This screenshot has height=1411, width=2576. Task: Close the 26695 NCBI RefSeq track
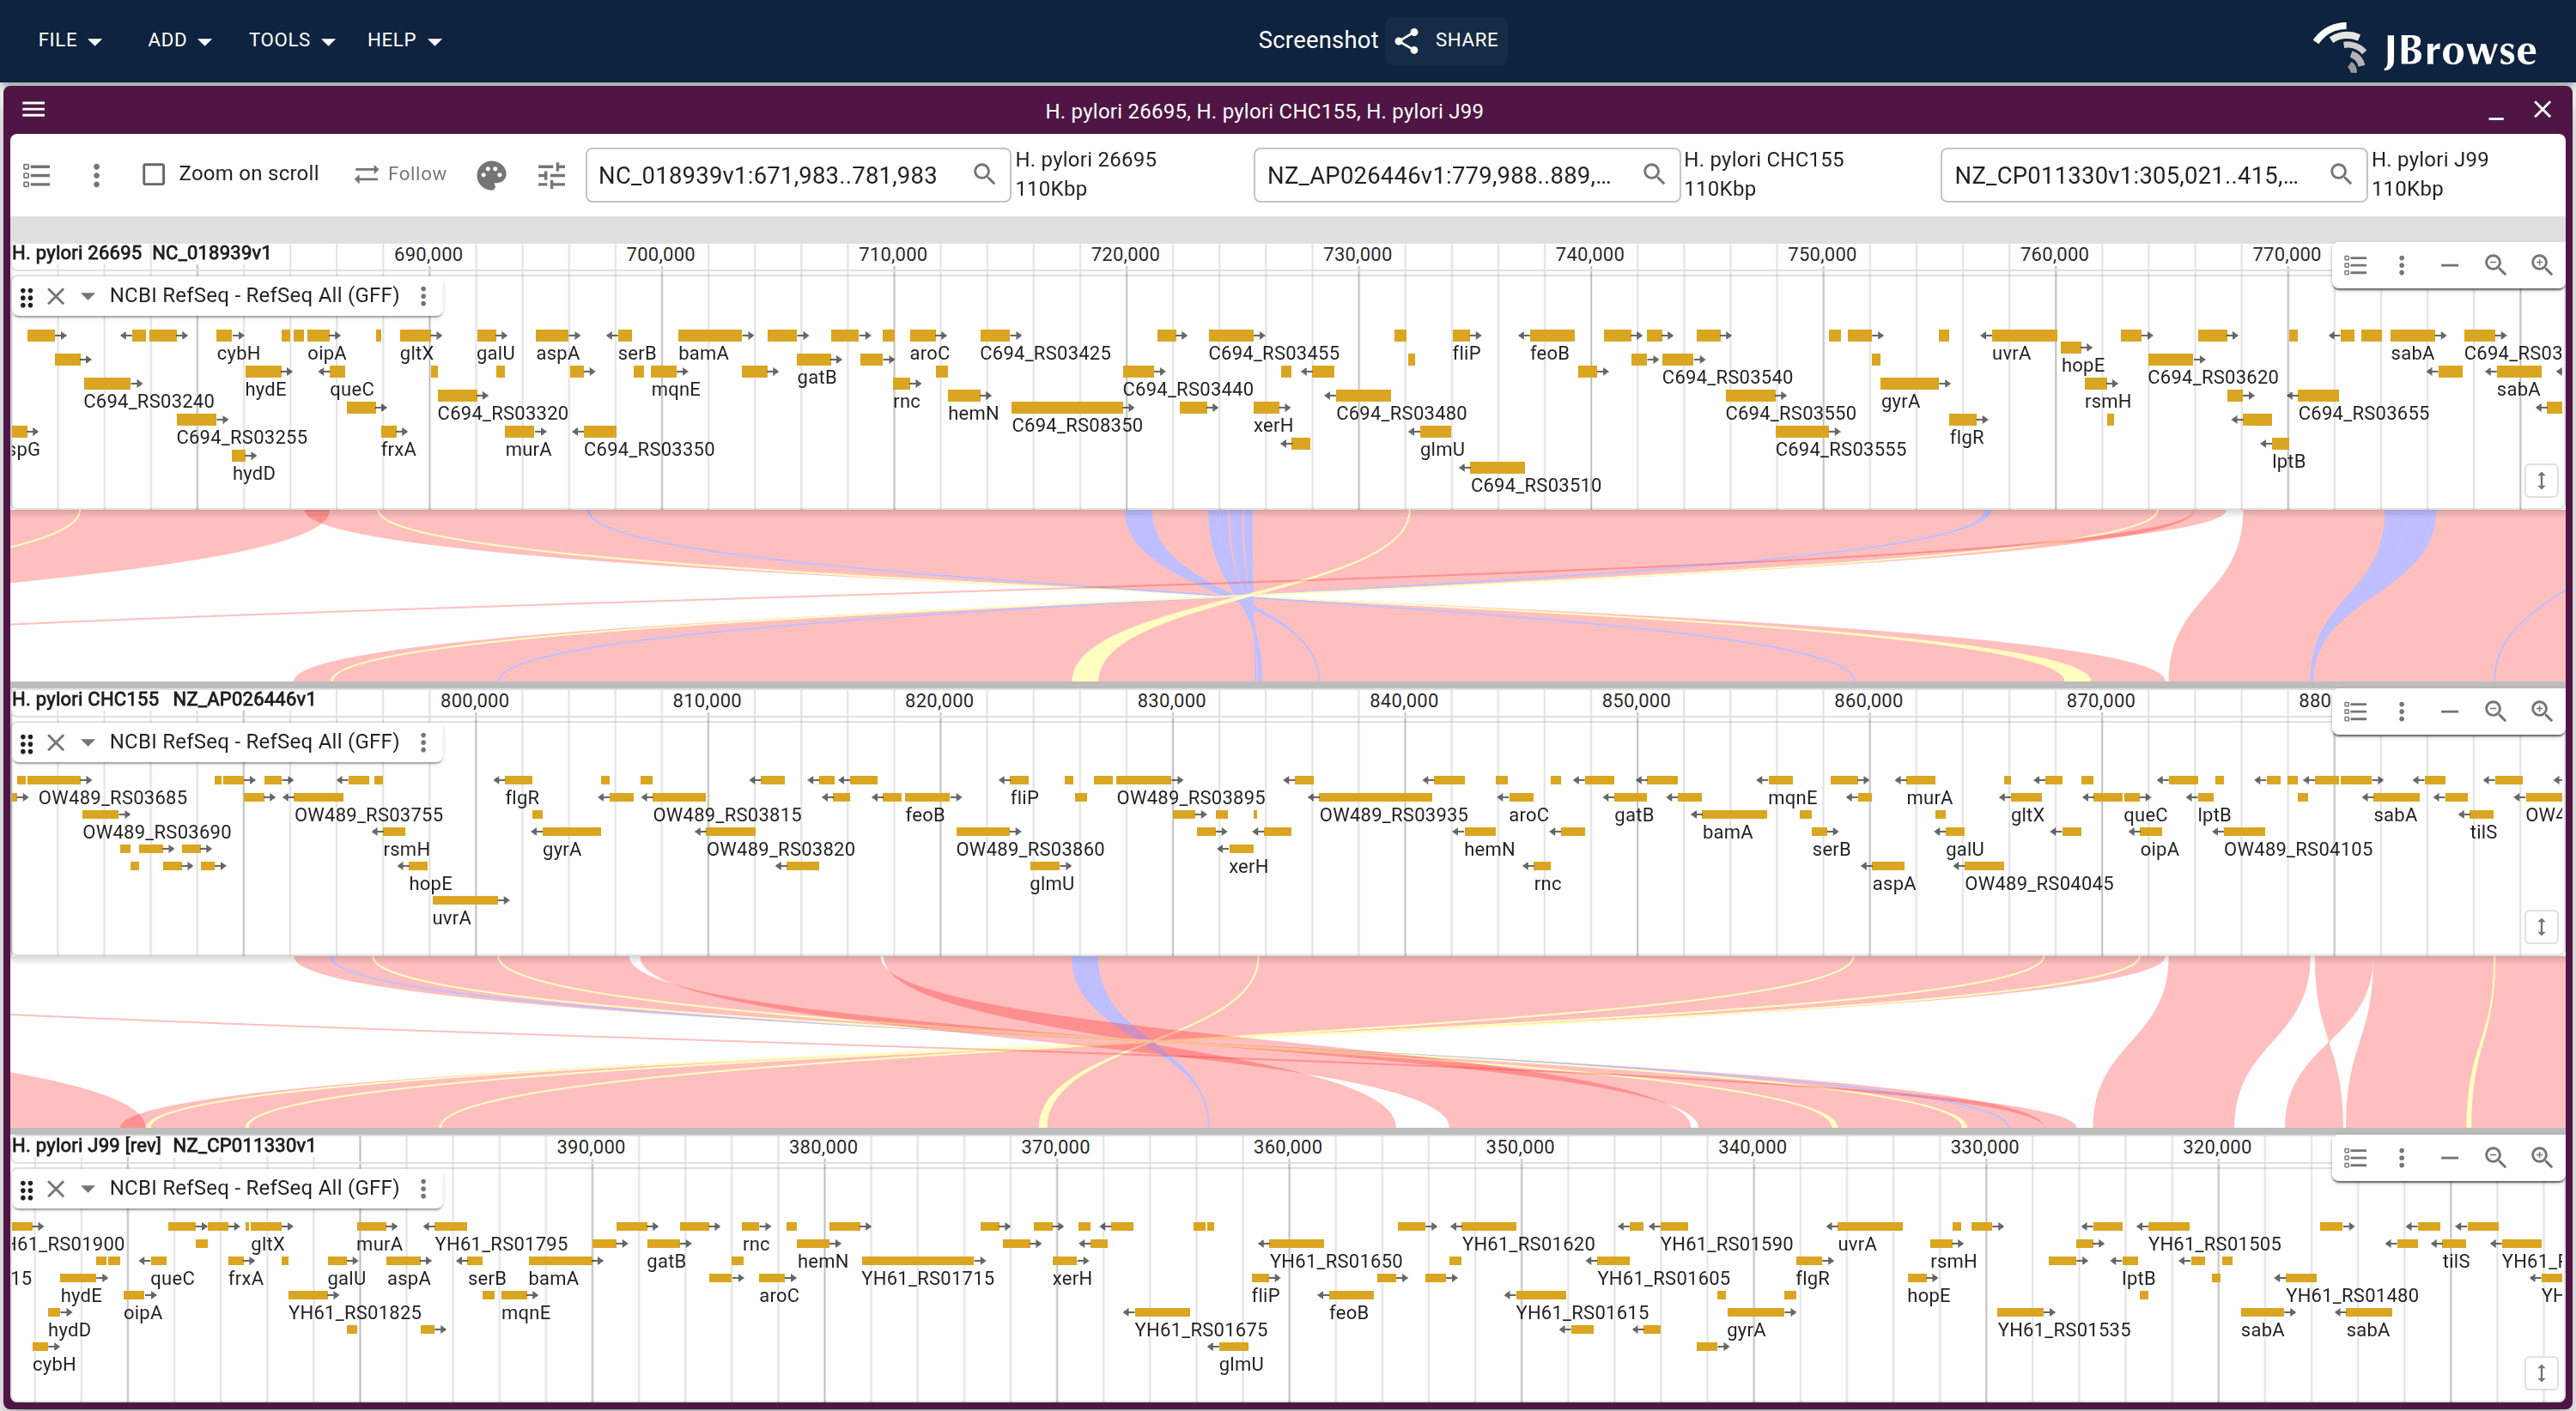[x=56, y=296]
